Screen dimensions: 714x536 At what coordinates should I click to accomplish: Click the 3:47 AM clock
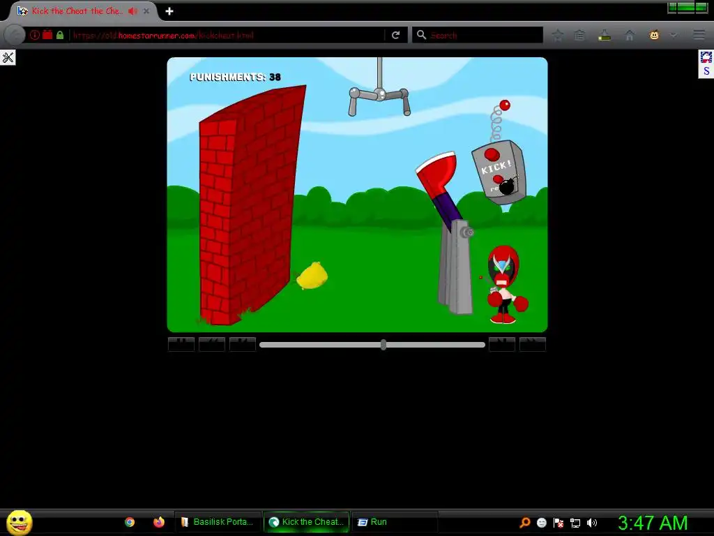coord(653,523)
